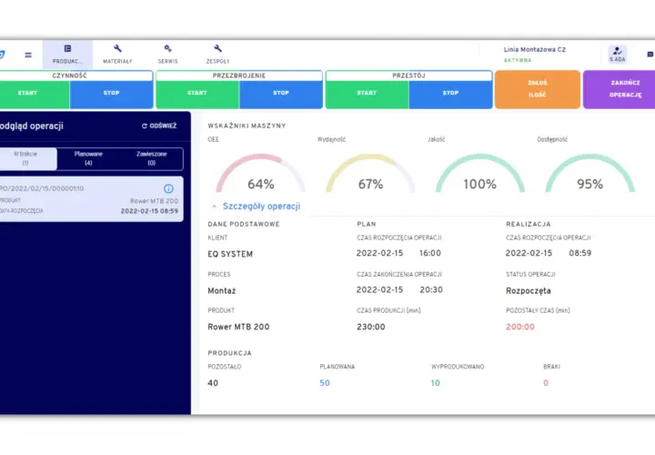Open the hamburger menu icon
The image size is (655, 455).
tap(28, 55)
